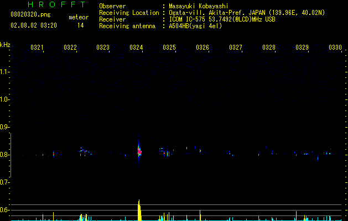
Task: Click the meteor count value 14
Action: coord(80,25)
